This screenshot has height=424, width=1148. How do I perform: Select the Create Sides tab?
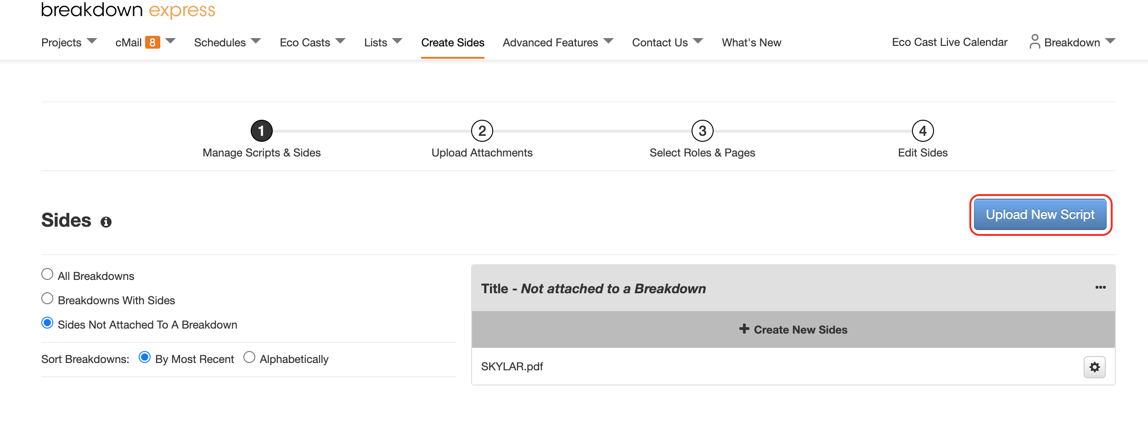pos(453,43)
